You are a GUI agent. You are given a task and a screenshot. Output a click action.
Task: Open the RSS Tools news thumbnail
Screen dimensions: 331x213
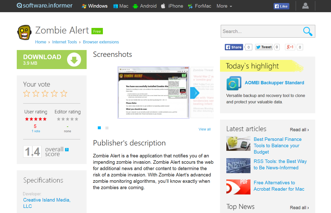click(238, 166)
